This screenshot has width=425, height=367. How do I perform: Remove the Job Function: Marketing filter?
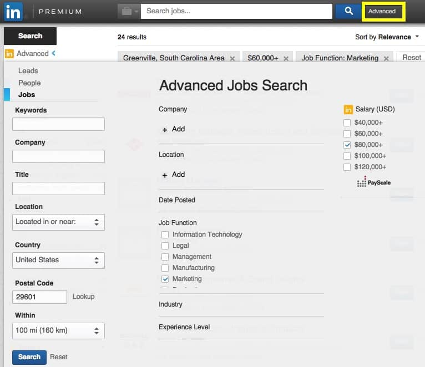(386, 59)
